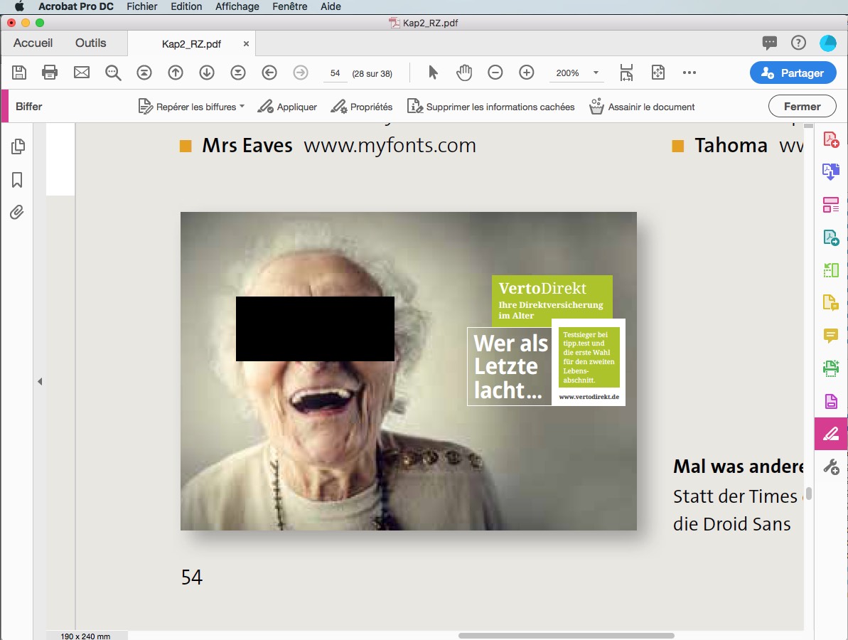The image size is (848, 640).
Task: Zoom out with minus icon
Action: [x=495, y=73]
